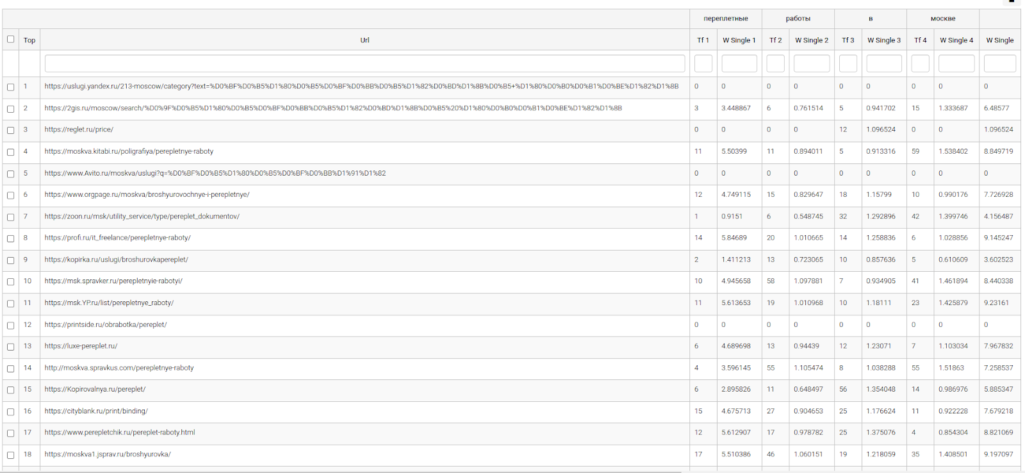The height and width of the screenshot is (473, 1025).
Task: Mark row 13 luxe-pereplet checkbox
Action: coord(10,347)
